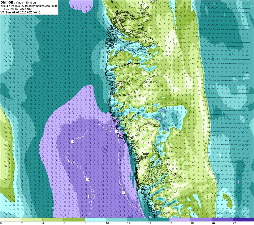Choose the dark indigo legend swatch above 22

pos(243,219)
